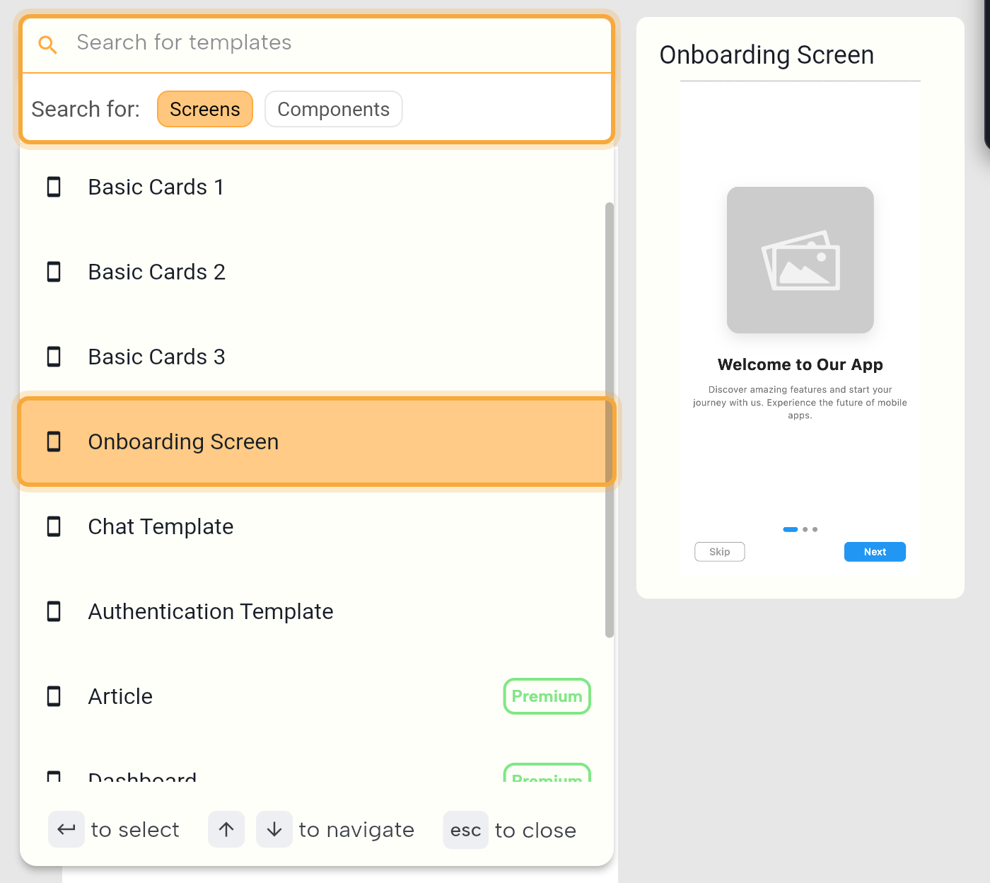Click the Skip button in the preview
The height and width of the screenshot is (883, 990).
coord(720,552)
